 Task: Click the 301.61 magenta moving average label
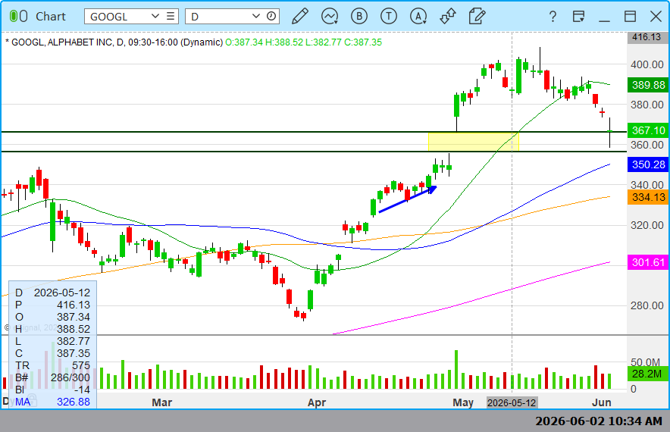648,262
